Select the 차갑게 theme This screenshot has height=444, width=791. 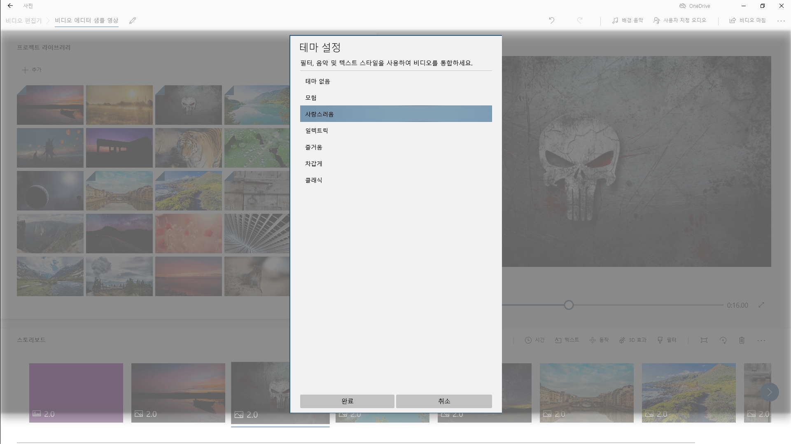(x=396, y=164)
